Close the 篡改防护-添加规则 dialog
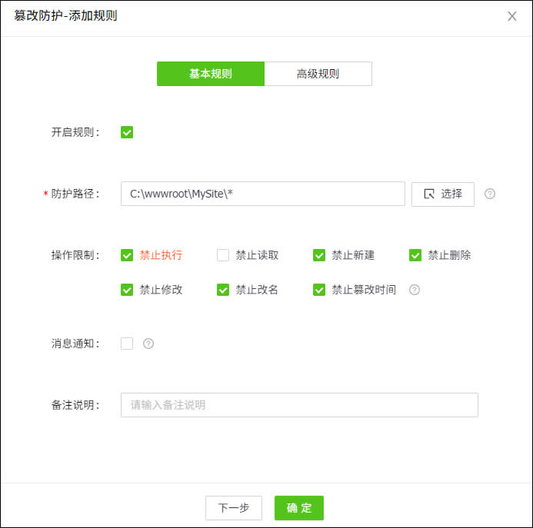 [x=512, y=16]
